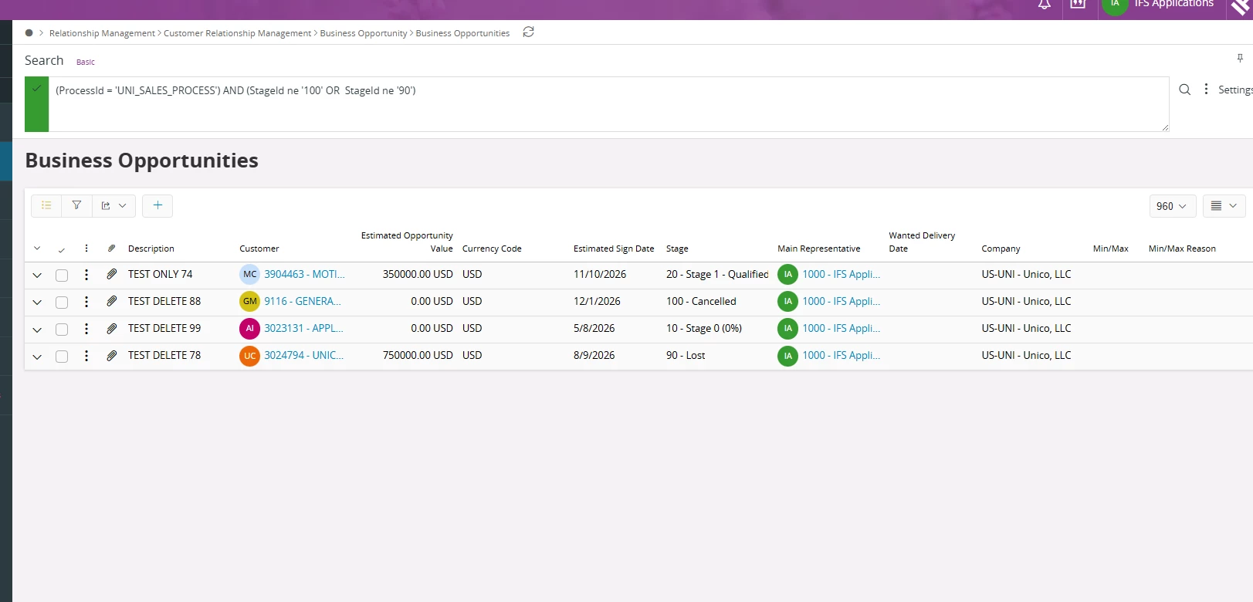Check the TEST DELETE 99 row checkbox
Image resolution: width=1253 pixels, height=602 pixels.
coord(62,330)
